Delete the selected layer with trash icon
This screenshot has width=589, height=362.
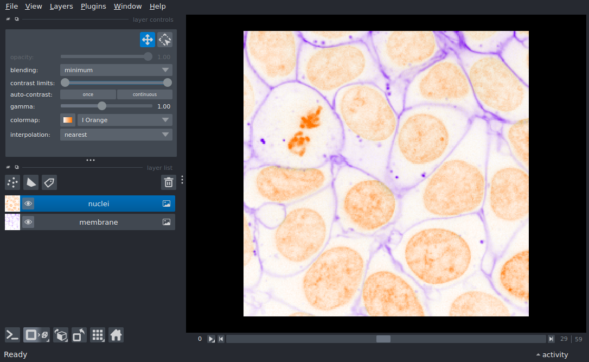[x=169, y=182]
